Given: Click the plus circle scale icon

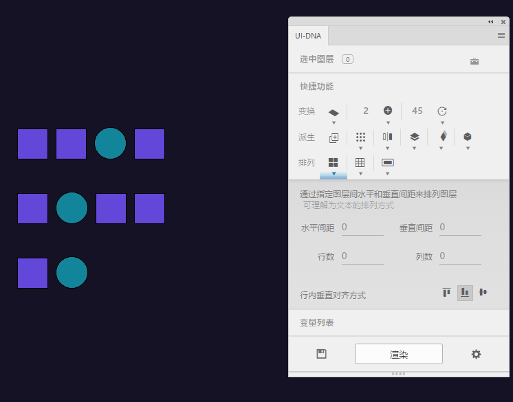Looking at the screenshot, I should point(388,111).
